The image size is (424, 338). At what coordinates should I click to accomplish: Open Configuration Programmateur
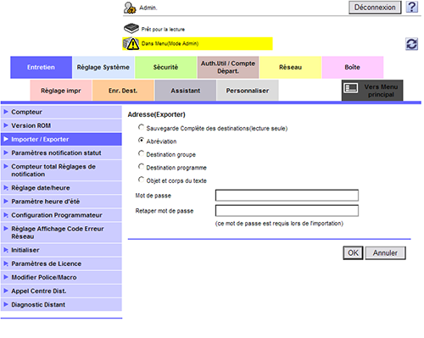point(61,215)
